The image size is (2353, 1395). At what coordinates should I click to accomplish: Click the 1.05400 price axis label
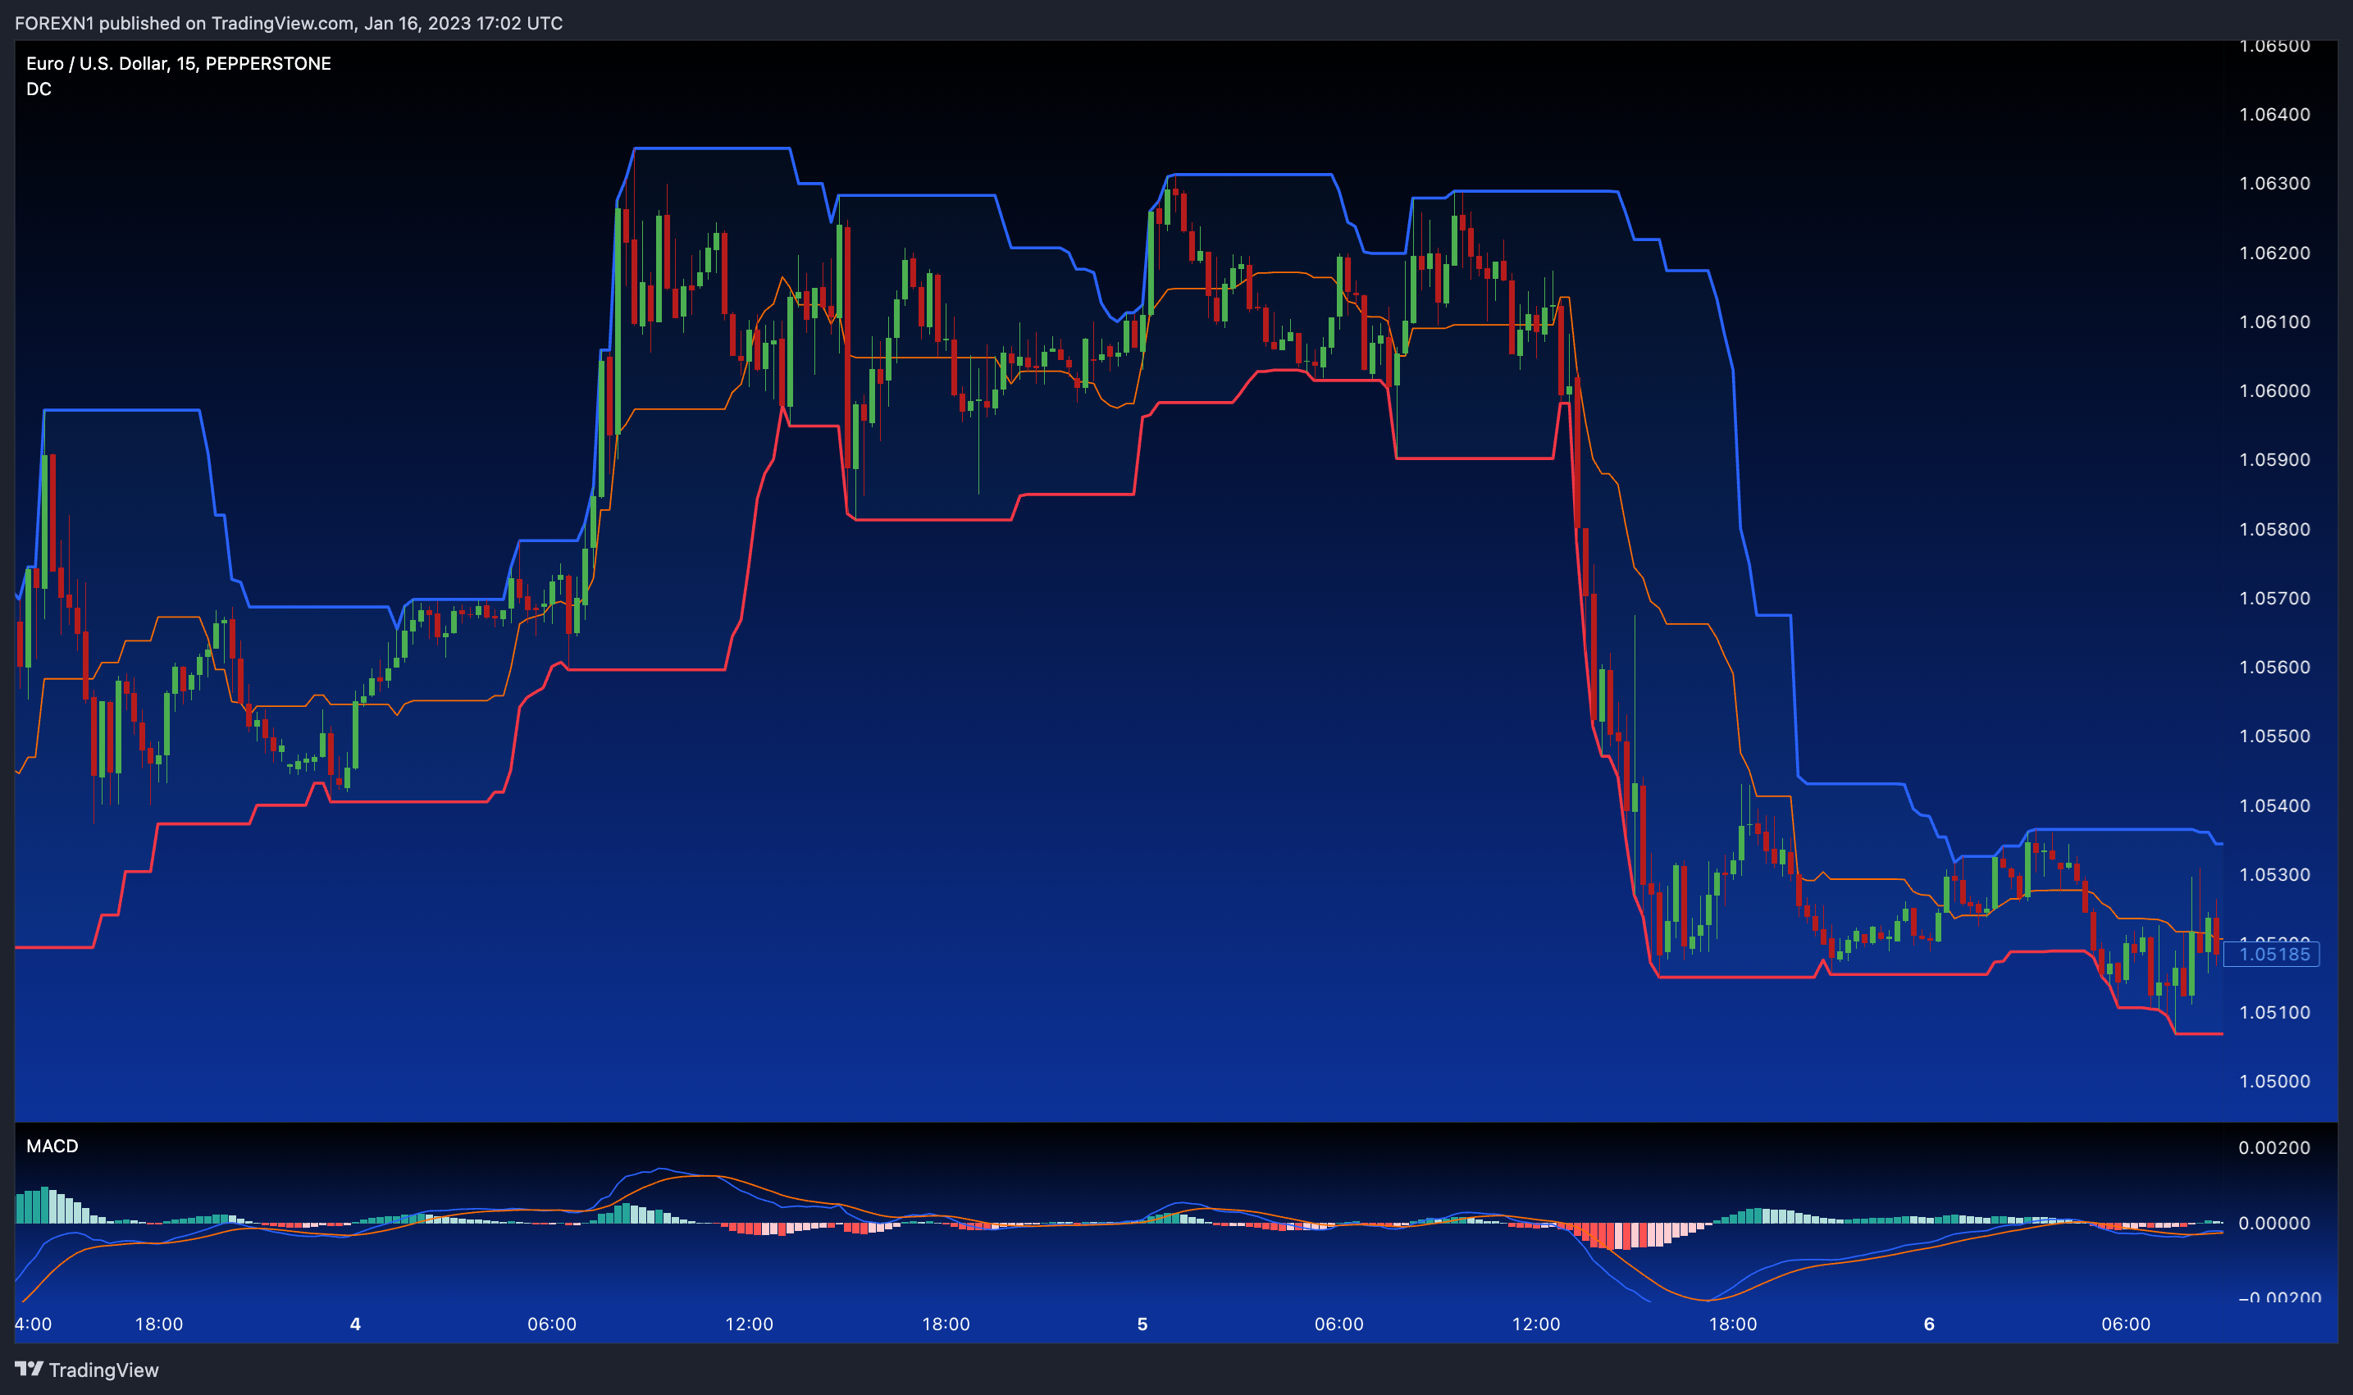(2274, 805)
